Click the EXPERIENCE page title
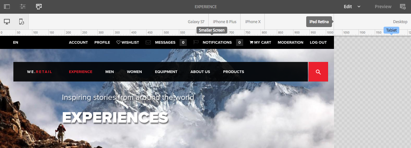411x148 pixels. [206, 7]
